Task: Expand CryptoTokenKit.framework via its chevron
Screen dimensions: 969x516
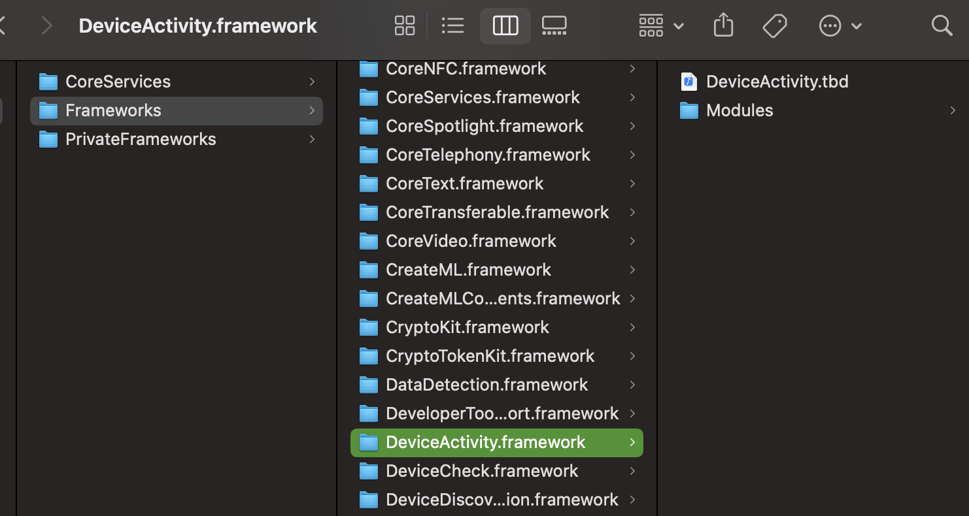Action: [632, 356]
